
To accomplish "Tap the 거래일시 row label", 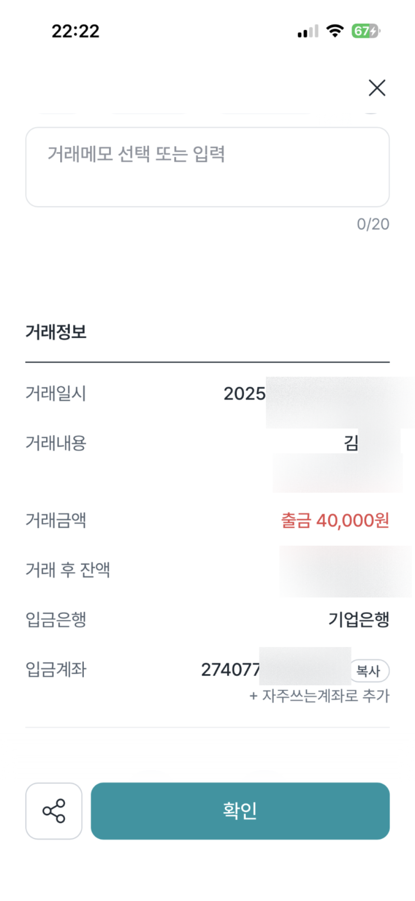I will (x=56, y=393).
